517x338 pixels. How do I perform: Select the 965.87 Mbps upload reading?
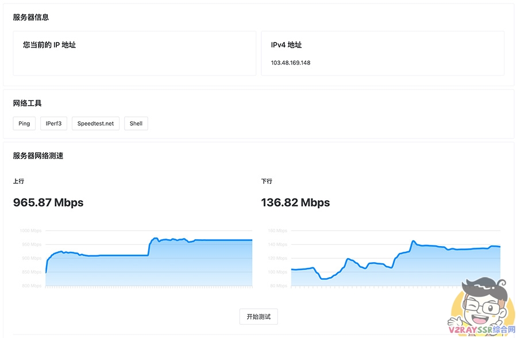coord(48,202)
